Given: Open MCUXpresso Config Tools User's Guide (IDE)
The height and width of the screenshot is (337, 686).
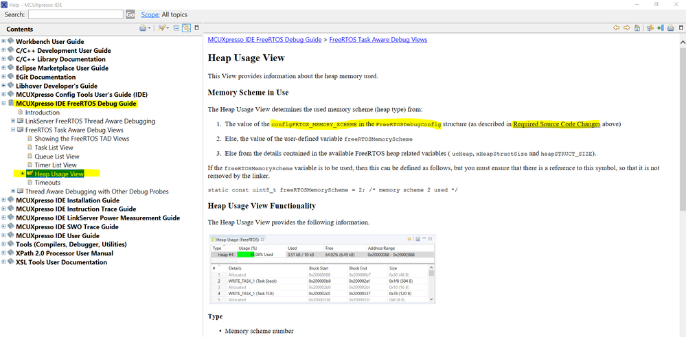Looking at the screenshot, I should [82, 95].
